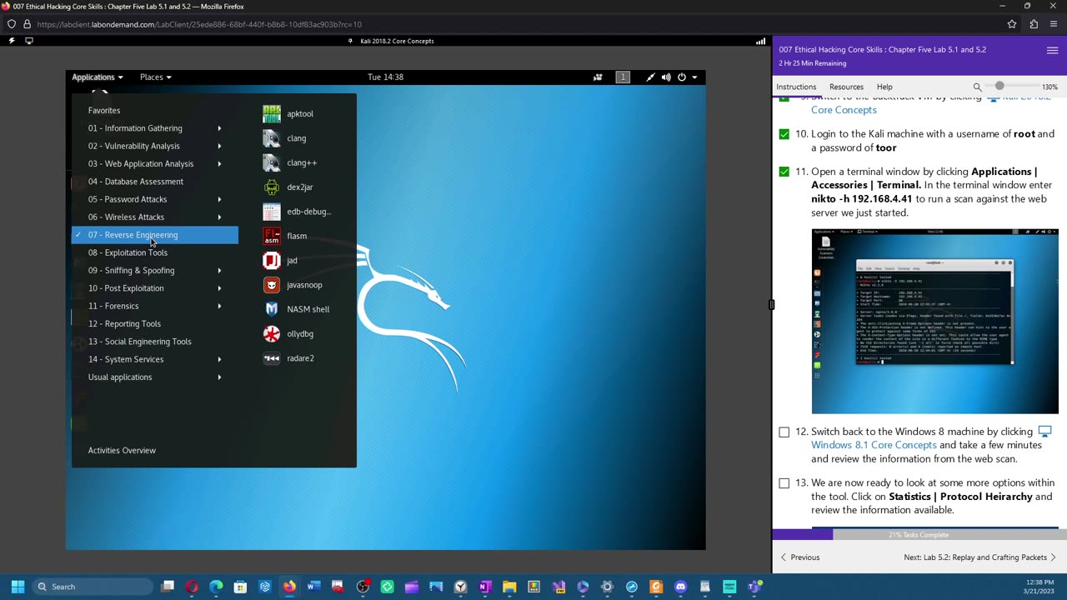Open Kali volume speaker icon
1067x600 pixels.
point(666,77)
